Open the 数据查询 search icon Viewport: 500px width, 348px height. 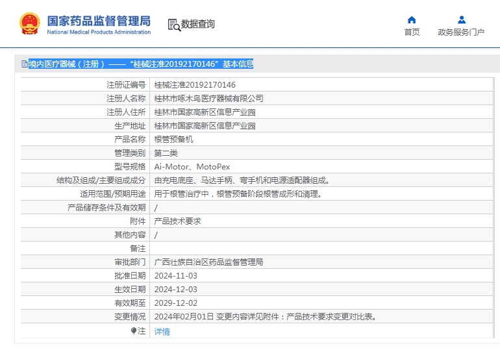[175, 25]
